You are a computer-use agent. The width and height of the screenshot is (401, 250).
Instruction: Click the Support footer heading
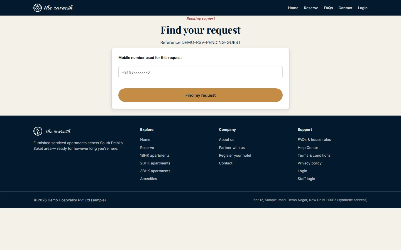305,130
